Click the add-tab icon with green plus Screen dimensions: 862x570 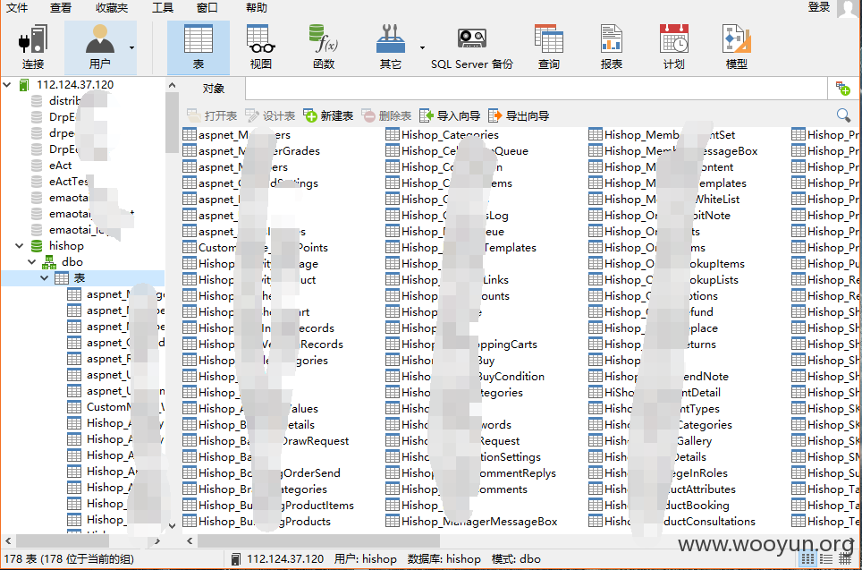[x=842, y=88]
